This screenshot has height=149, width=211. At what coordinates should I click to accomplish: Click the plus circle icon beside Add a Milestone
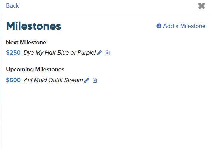click(x=159, y=26)
